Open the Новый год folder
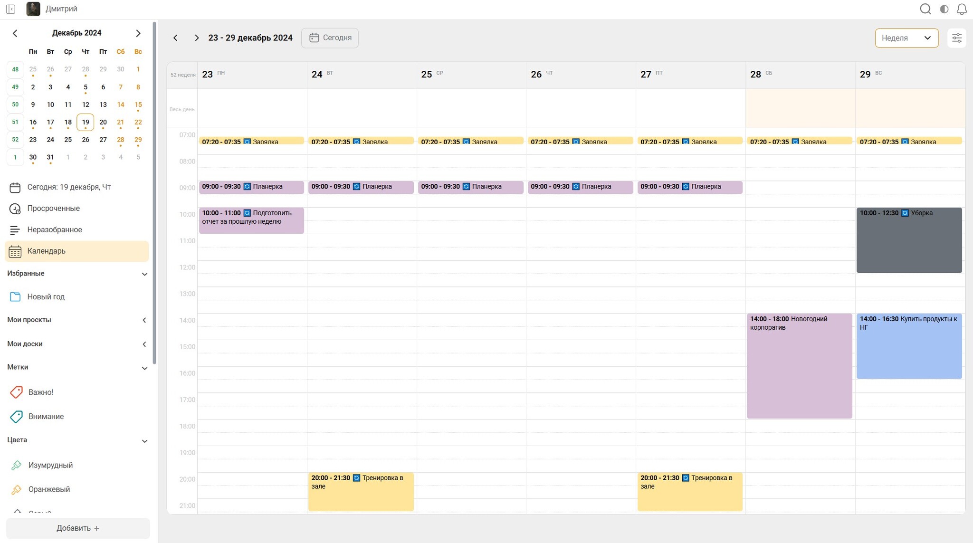 pyautogui.click(x=46, y=297)
